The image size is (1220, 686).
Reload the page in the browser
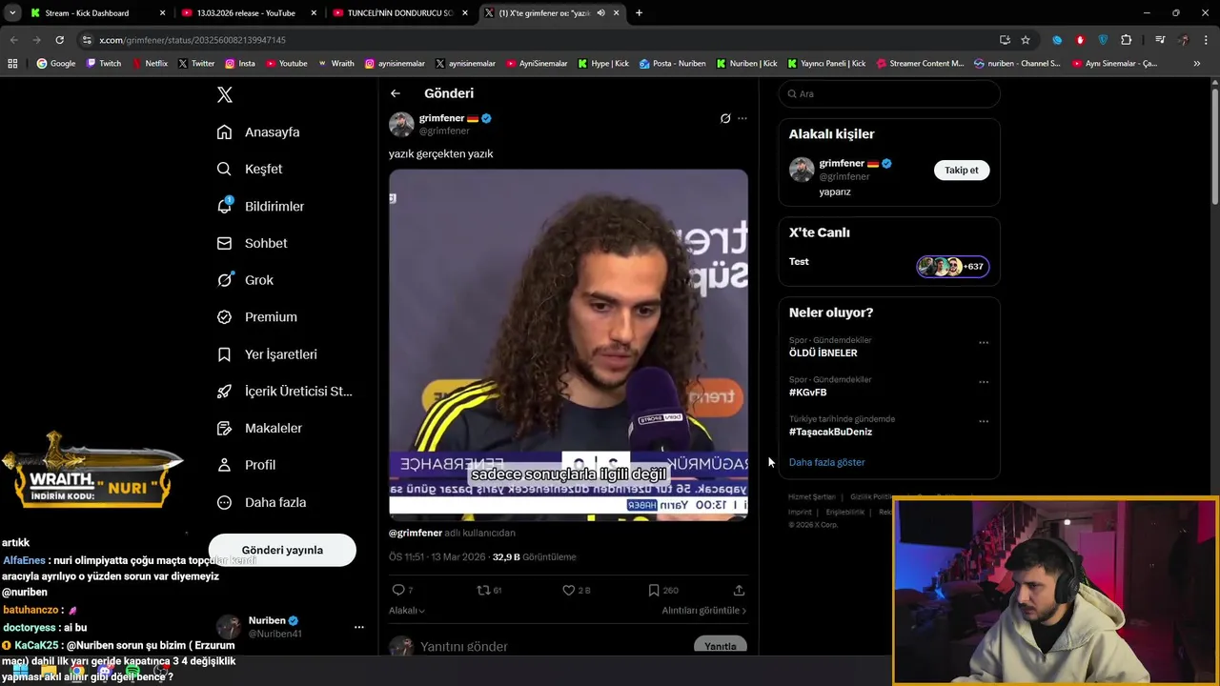[59, 40]
